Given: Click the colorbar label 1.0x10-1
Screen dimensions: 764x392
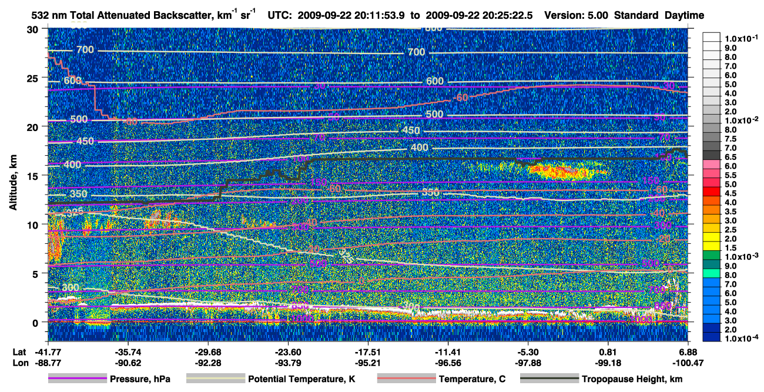Looking at the screenshot, I should [743, 38].
